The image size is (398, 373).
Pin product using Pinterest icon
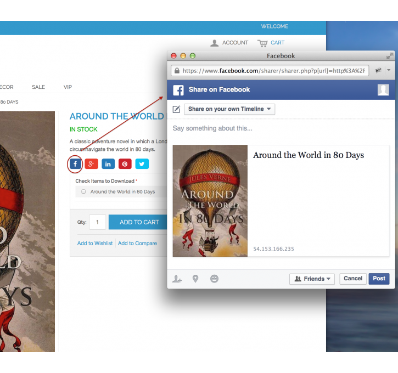pos(125,164)
